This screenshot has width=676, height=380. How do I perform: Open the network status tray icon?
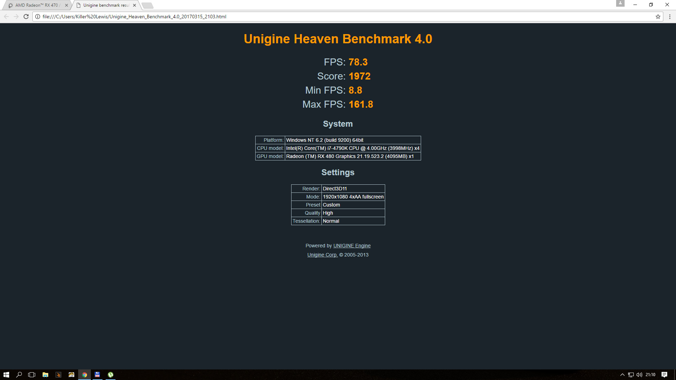[x=631, y=375]
